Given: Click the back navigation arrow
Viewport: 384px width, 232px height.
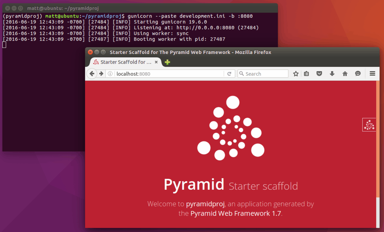Looking at the screenshot, I should (x=92, y=73).
